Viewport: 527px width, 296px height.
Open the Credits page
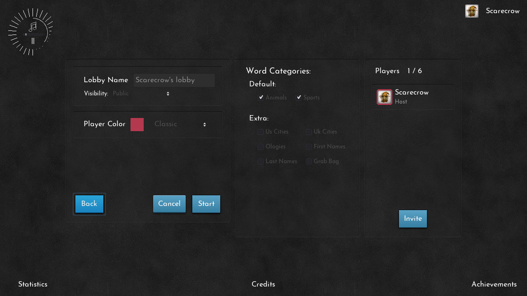coord(263,284)
